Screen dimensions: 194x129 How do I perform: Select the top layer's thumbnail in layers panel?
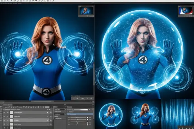tap(12, 112)
